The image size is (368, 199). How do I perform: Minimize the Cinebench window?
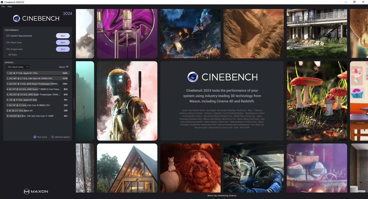[x=346, y=2]
